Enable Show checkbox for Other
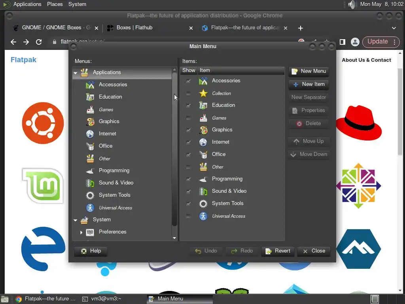Image resolution: width=405 pixels, height=304 pixels. 188,167
